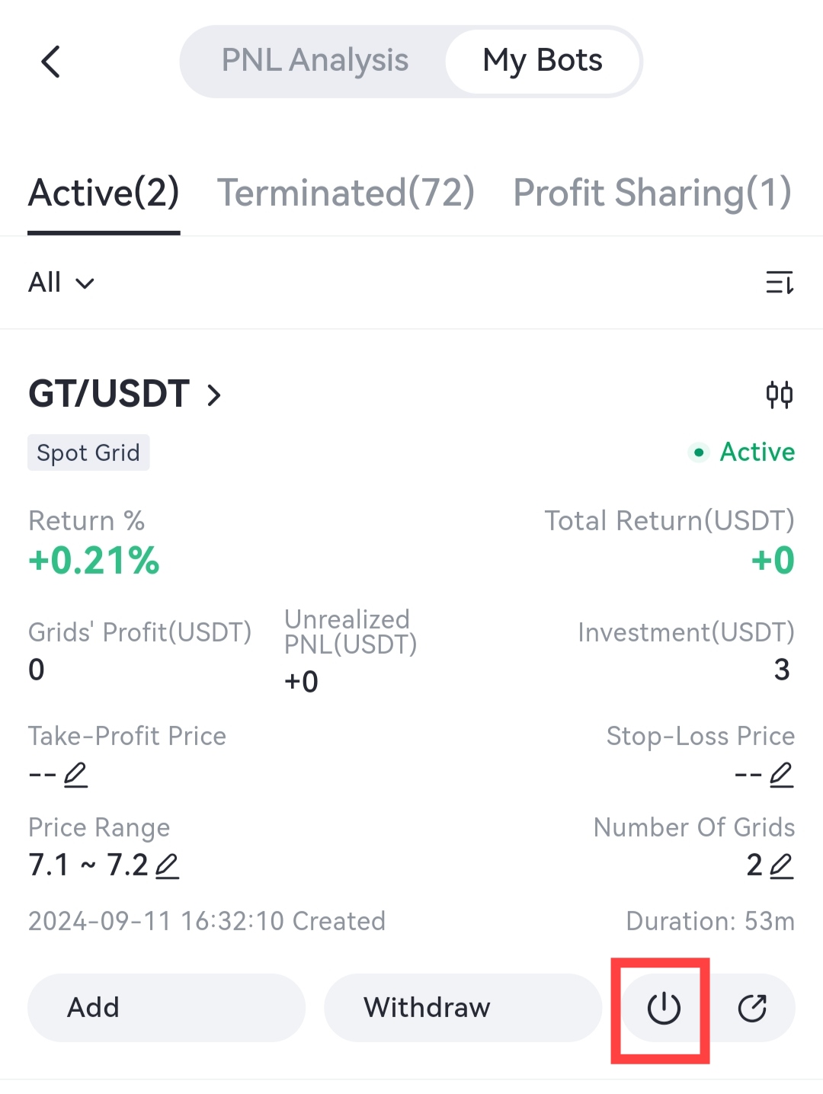This screenshot has height=1094, width=823.
Task: Tap the back arrow icon
Action: tap(51, 62)
